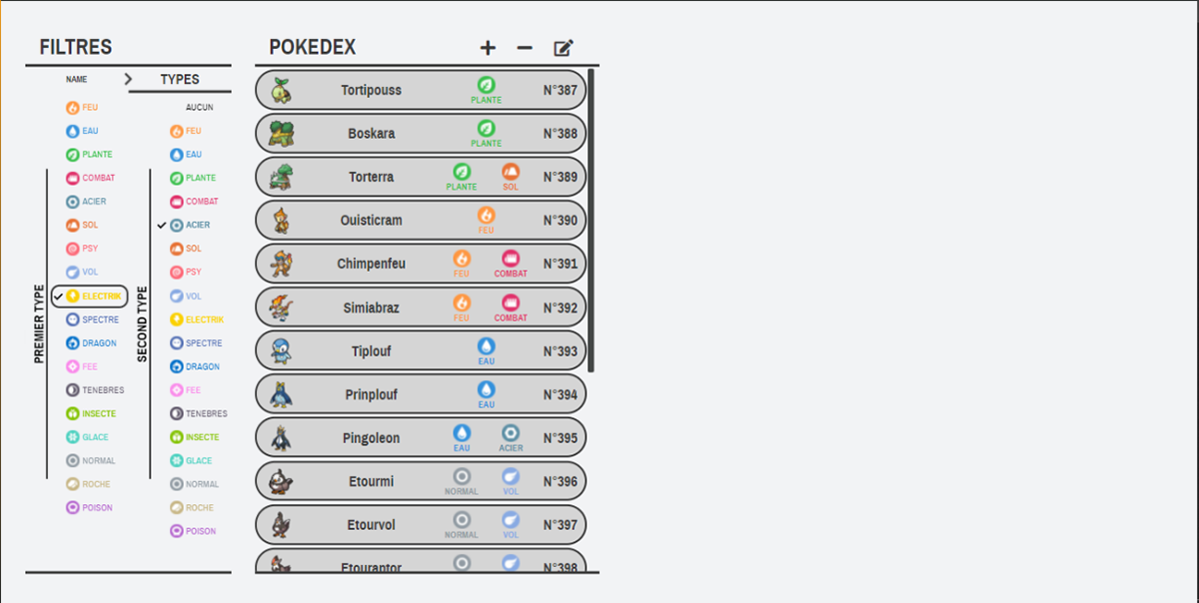Open the edit pencil icon in Pokedex

564,48
